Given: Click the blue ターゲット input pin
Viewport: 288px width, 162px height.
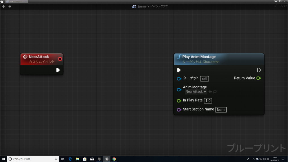Looking at the screenshot, I should tap(179, 79).
